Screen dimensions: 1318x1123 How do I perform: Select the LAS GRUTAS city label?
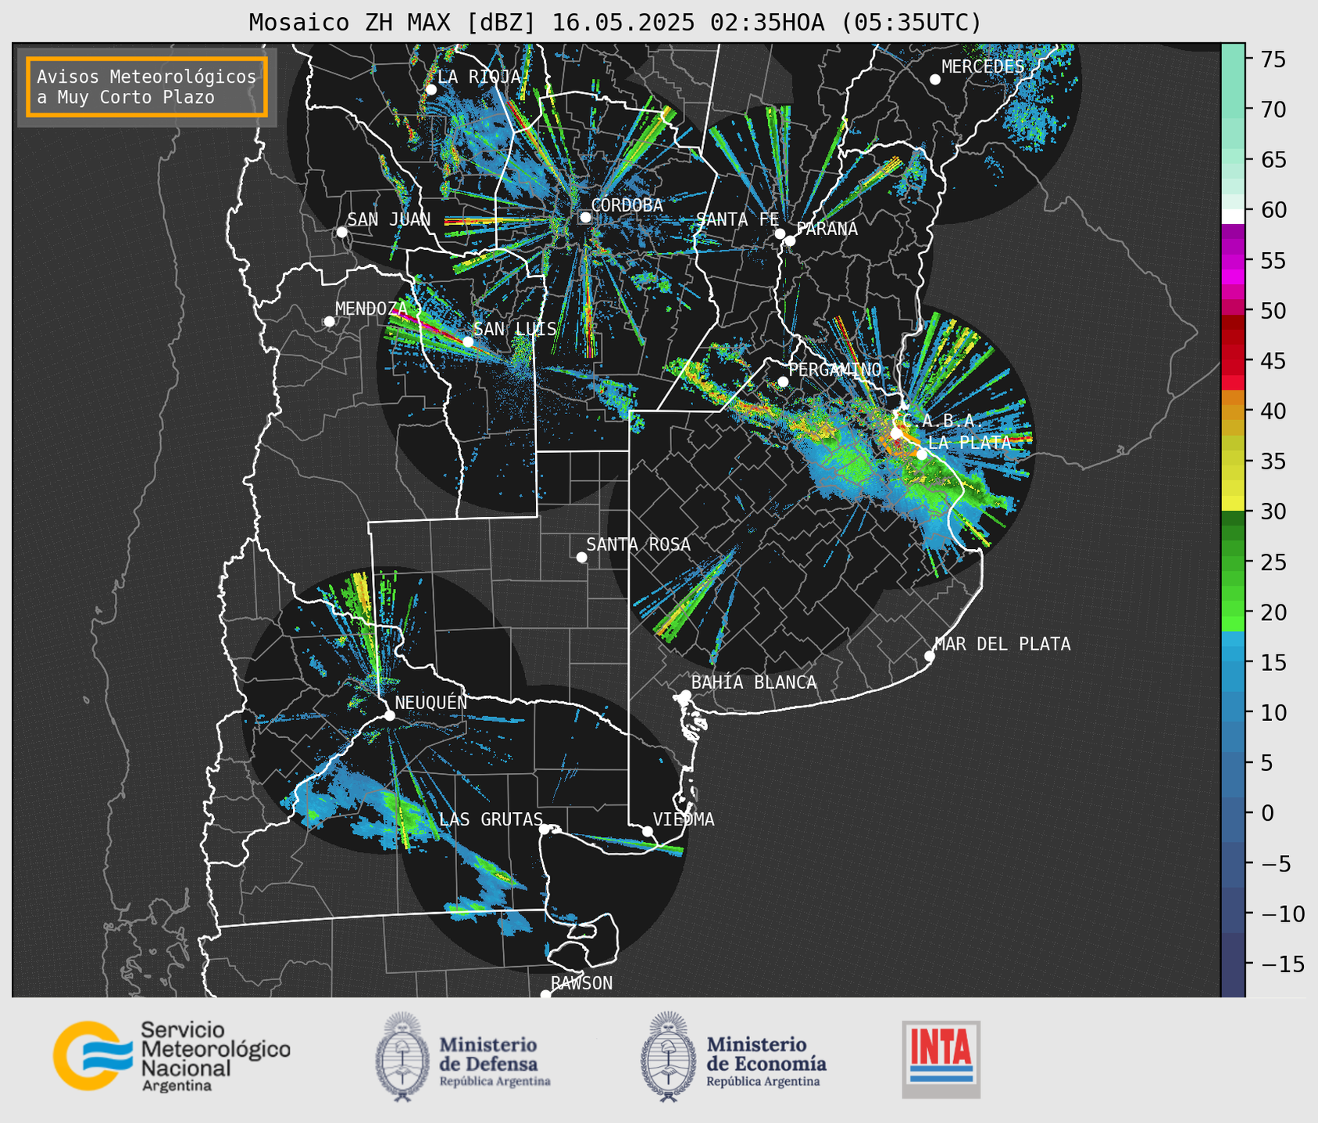point(491,820)
